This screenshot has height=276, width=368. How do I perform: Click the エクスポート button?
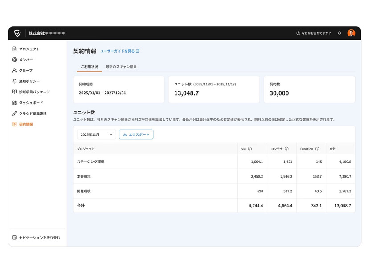coord(136,134)
